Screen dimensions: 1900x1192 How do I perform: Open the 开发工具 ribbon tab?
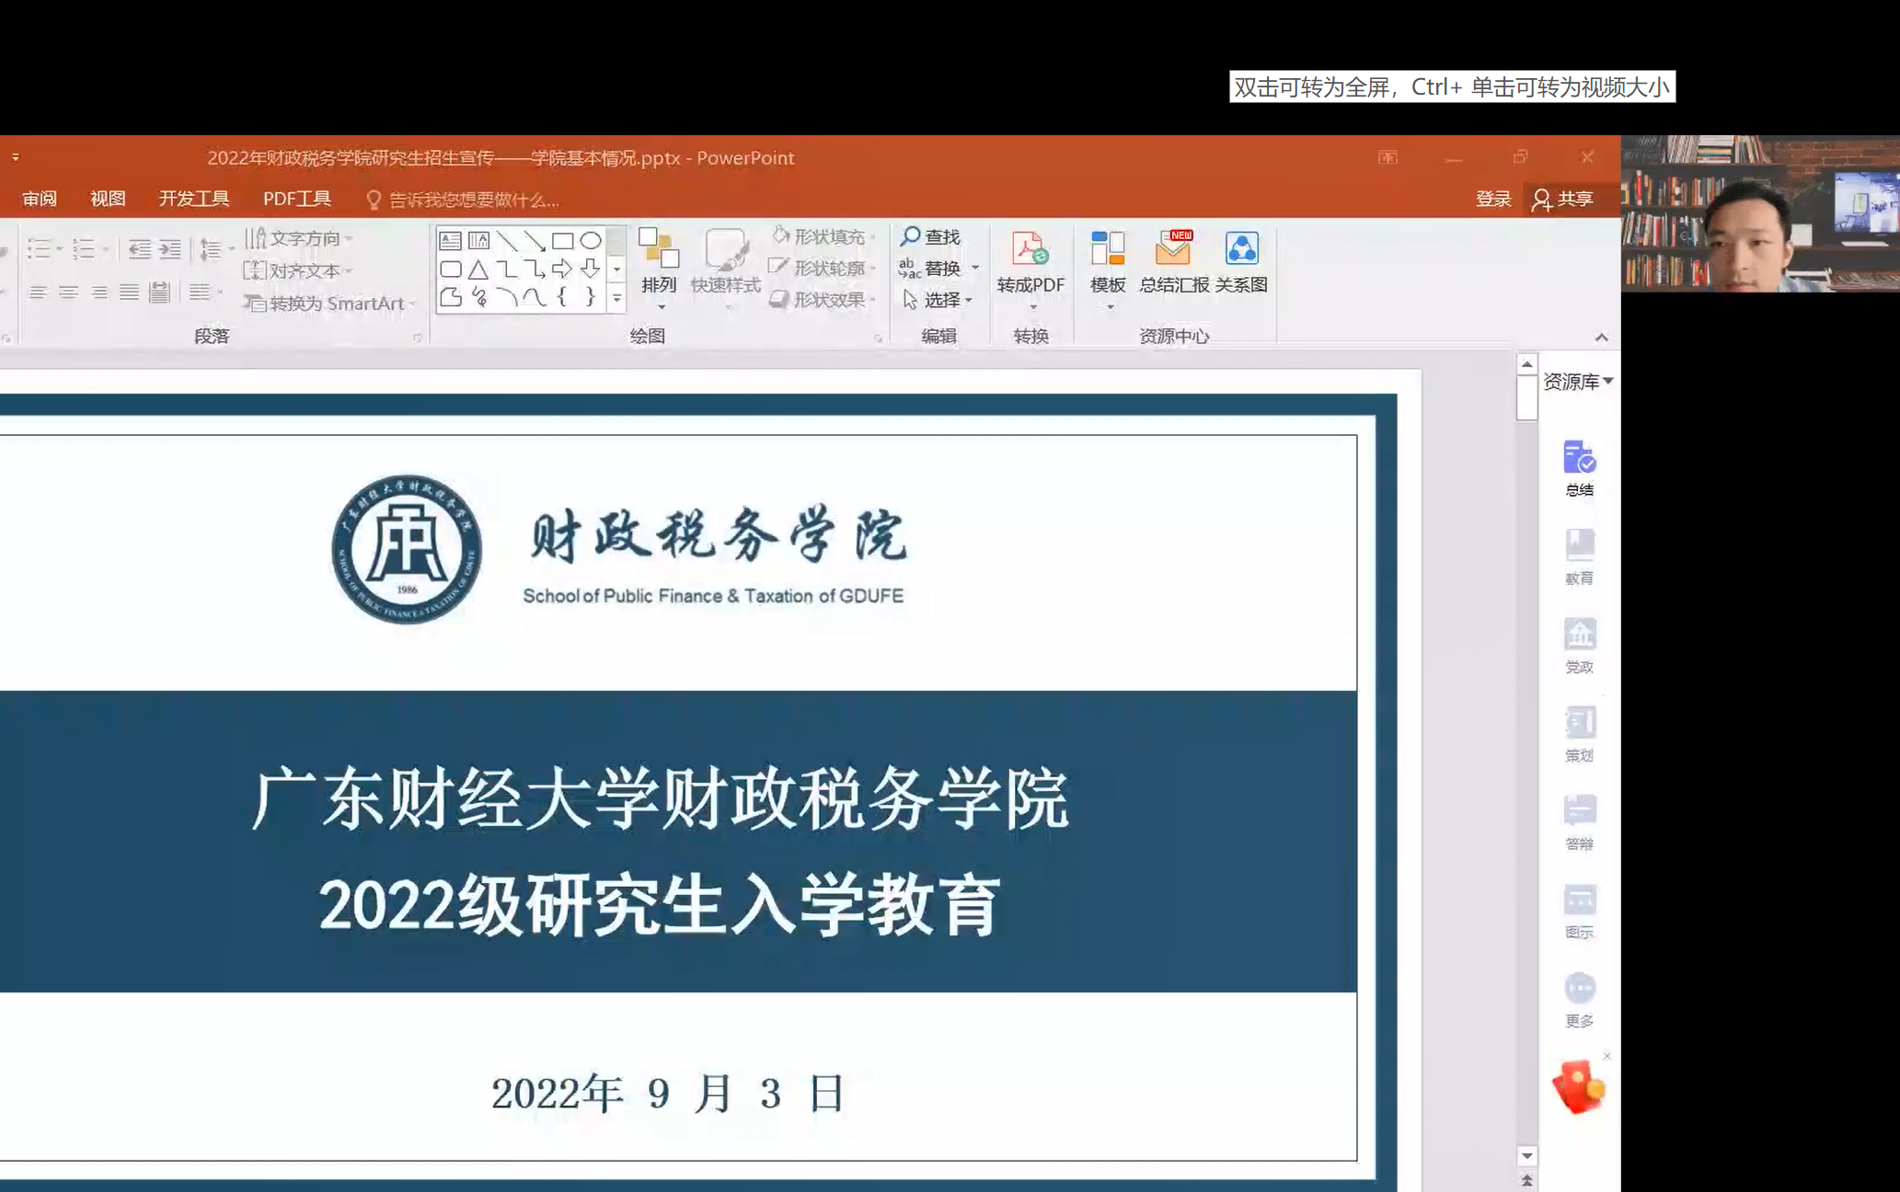click(x=194, y=199)
